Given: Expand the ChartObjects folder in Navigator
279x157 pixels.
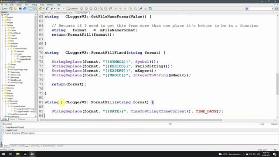Looking at the screenshot, I should 6,33.
